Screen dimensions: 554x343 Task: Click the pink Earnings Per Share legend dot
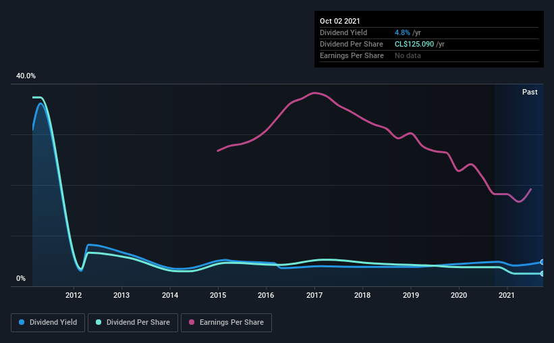point(192,322)
